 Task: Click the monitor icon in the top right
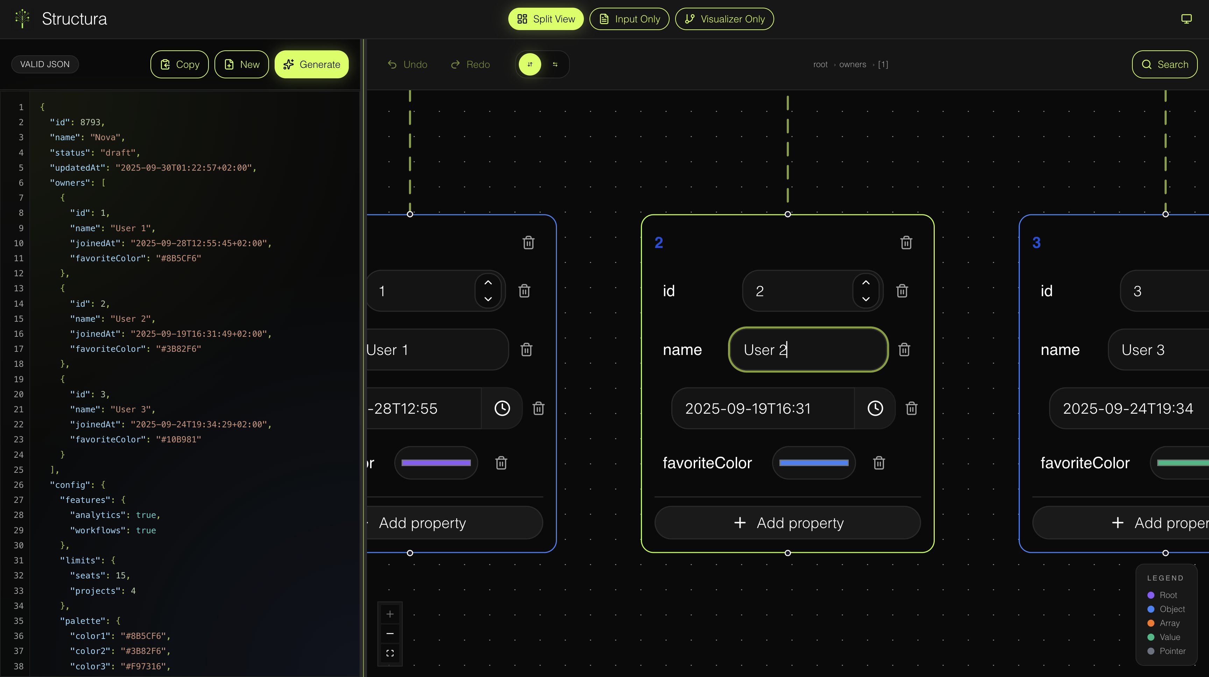click(1186, 19)
